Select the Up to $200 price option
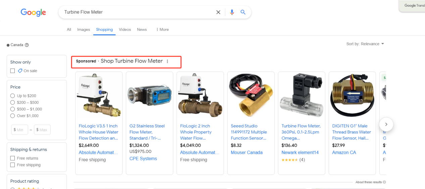 13,96
